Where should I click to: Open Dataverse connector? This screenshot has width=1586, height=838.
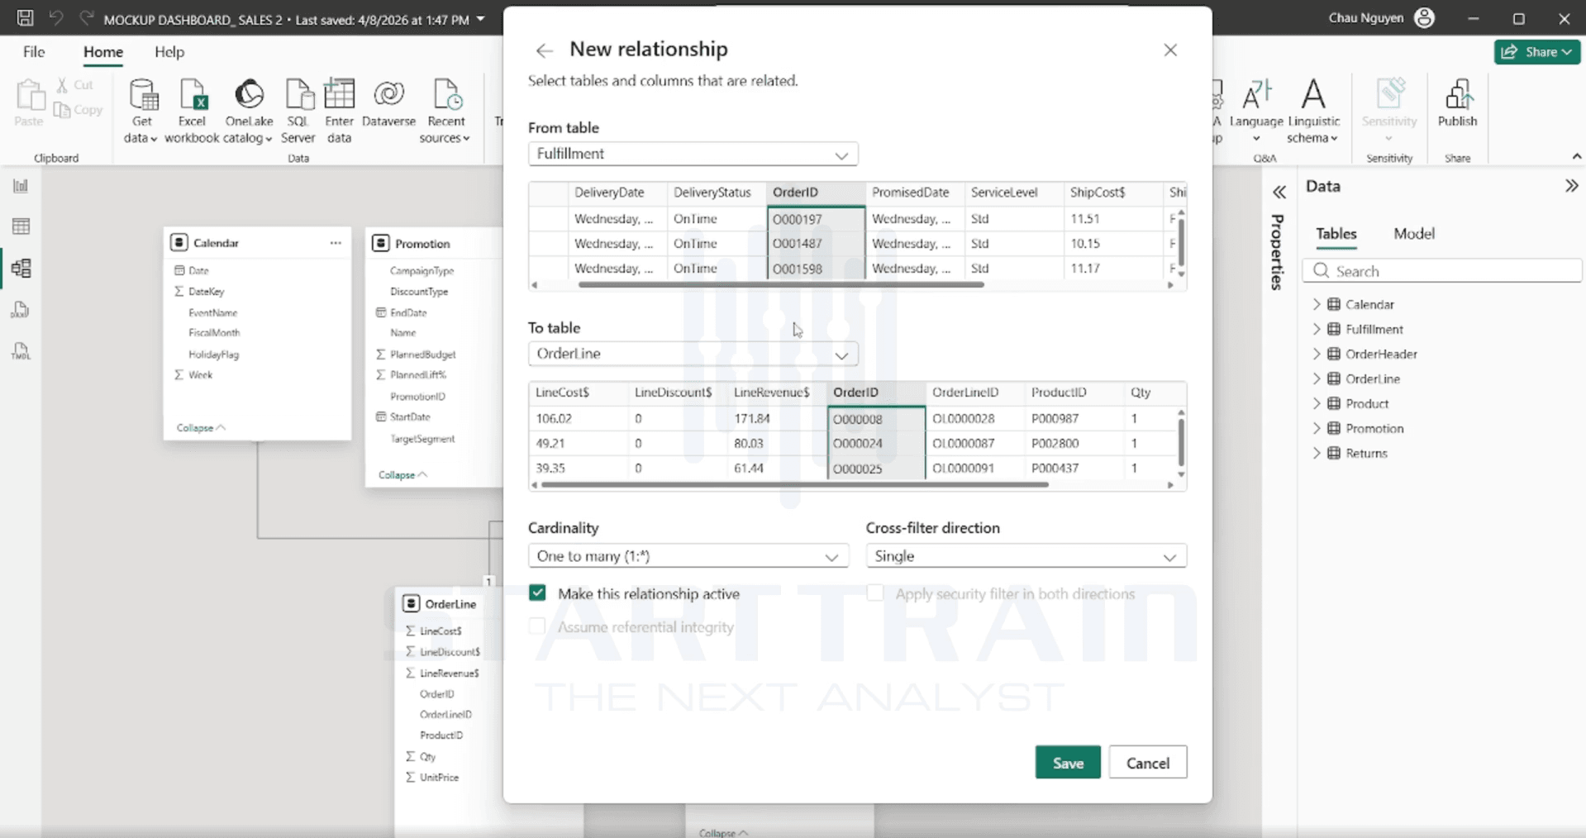point(388,103)
